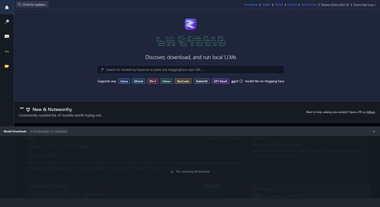The image size is (380, 207).
Task: Select the Model Downloads tab label
Action: tap(15, 131)
